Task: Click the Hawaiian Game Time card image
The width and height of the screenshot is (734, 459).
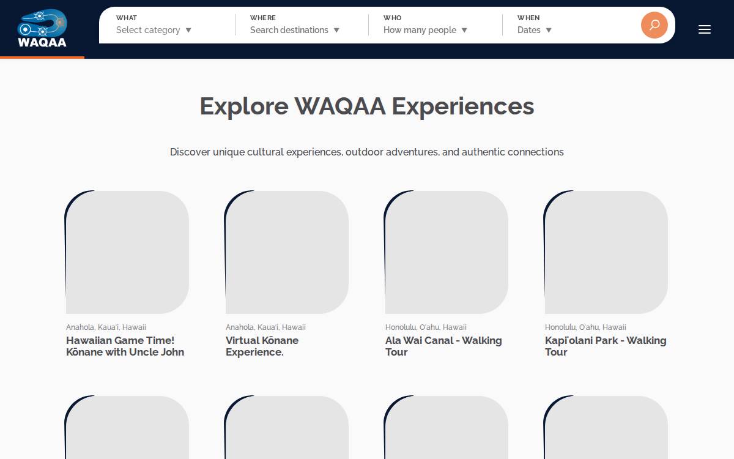Action: (x=127, y=252)
